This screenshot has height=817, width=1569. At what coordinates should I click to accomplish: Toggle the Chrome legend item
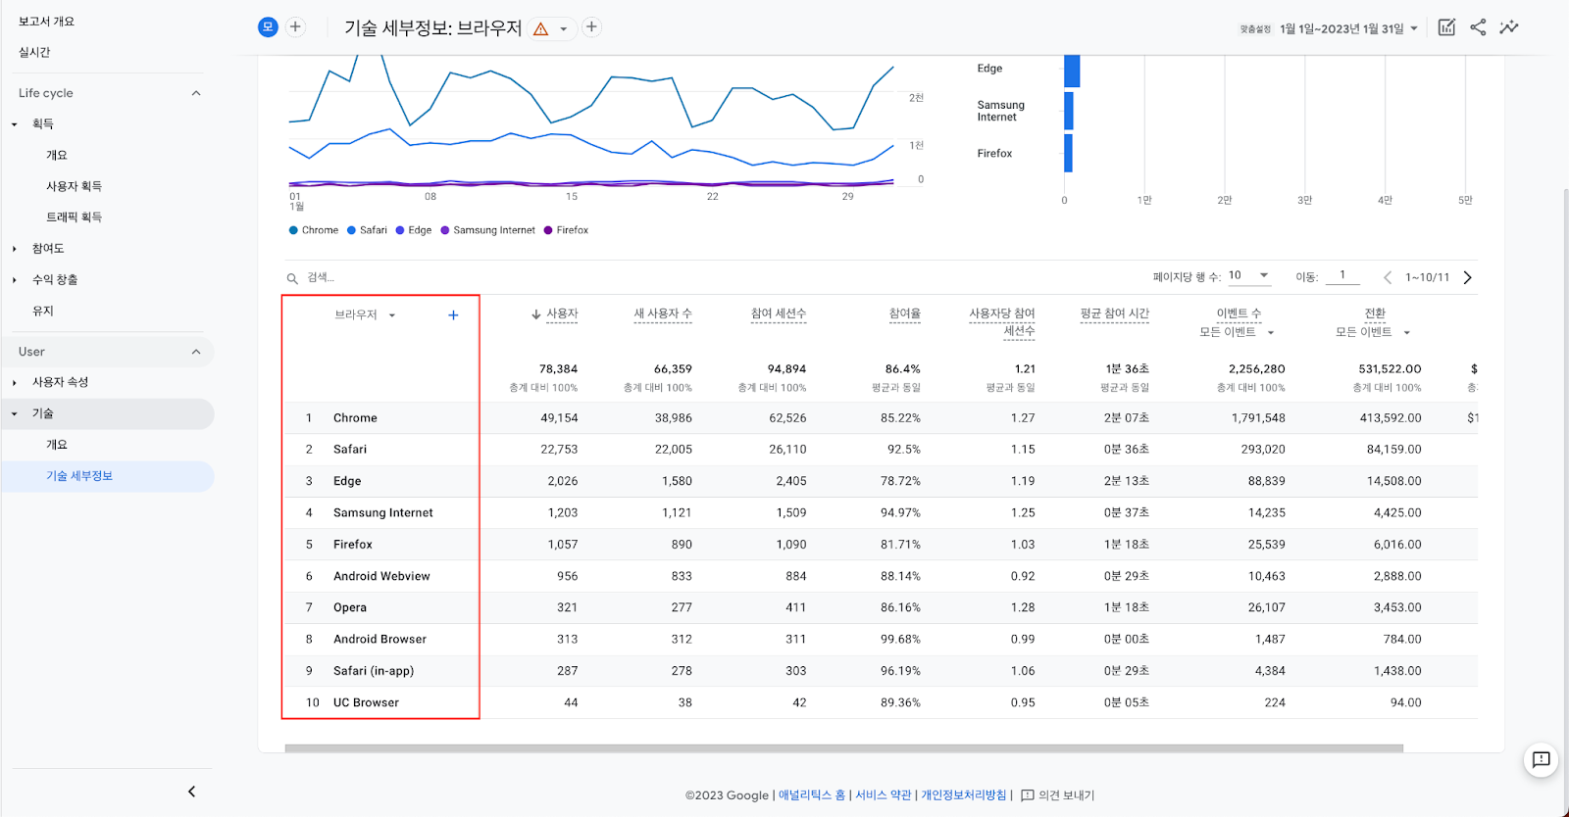point(314,230)
